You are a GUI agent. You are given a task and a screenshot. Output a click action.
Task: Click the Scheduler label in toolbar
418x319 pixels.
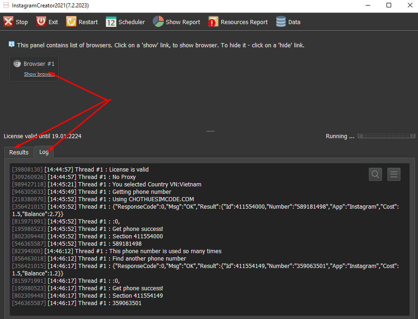[x=131, y=22]
